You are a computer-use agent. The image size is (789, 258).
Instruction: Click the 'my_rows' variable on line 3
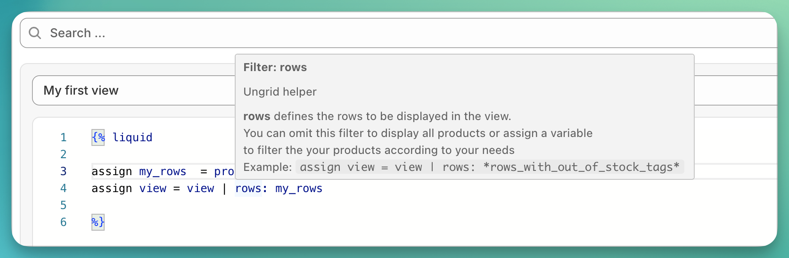[163, 171]
